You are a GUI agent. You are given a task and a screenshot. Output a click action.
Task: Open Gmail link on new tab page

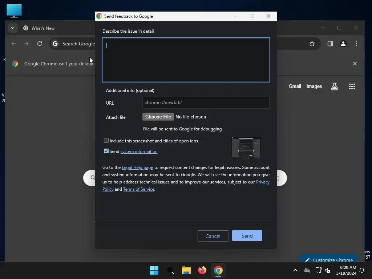pos(295,86)
